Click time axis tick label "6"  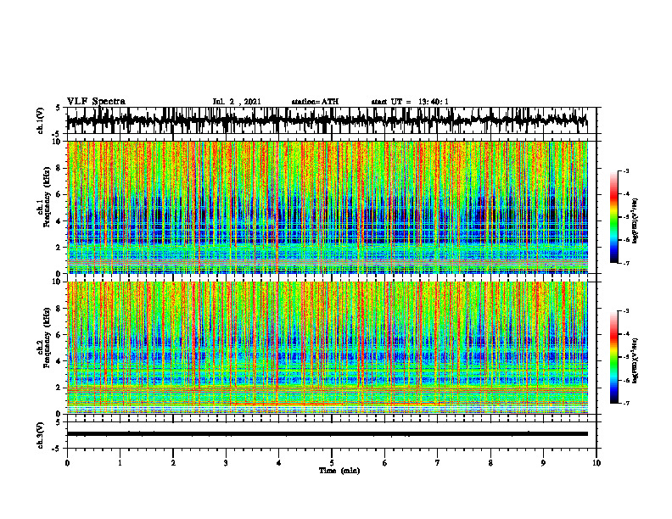point(385,463)
